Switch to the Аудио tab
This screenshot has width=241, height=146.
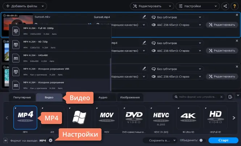click(x=103, y=98)
